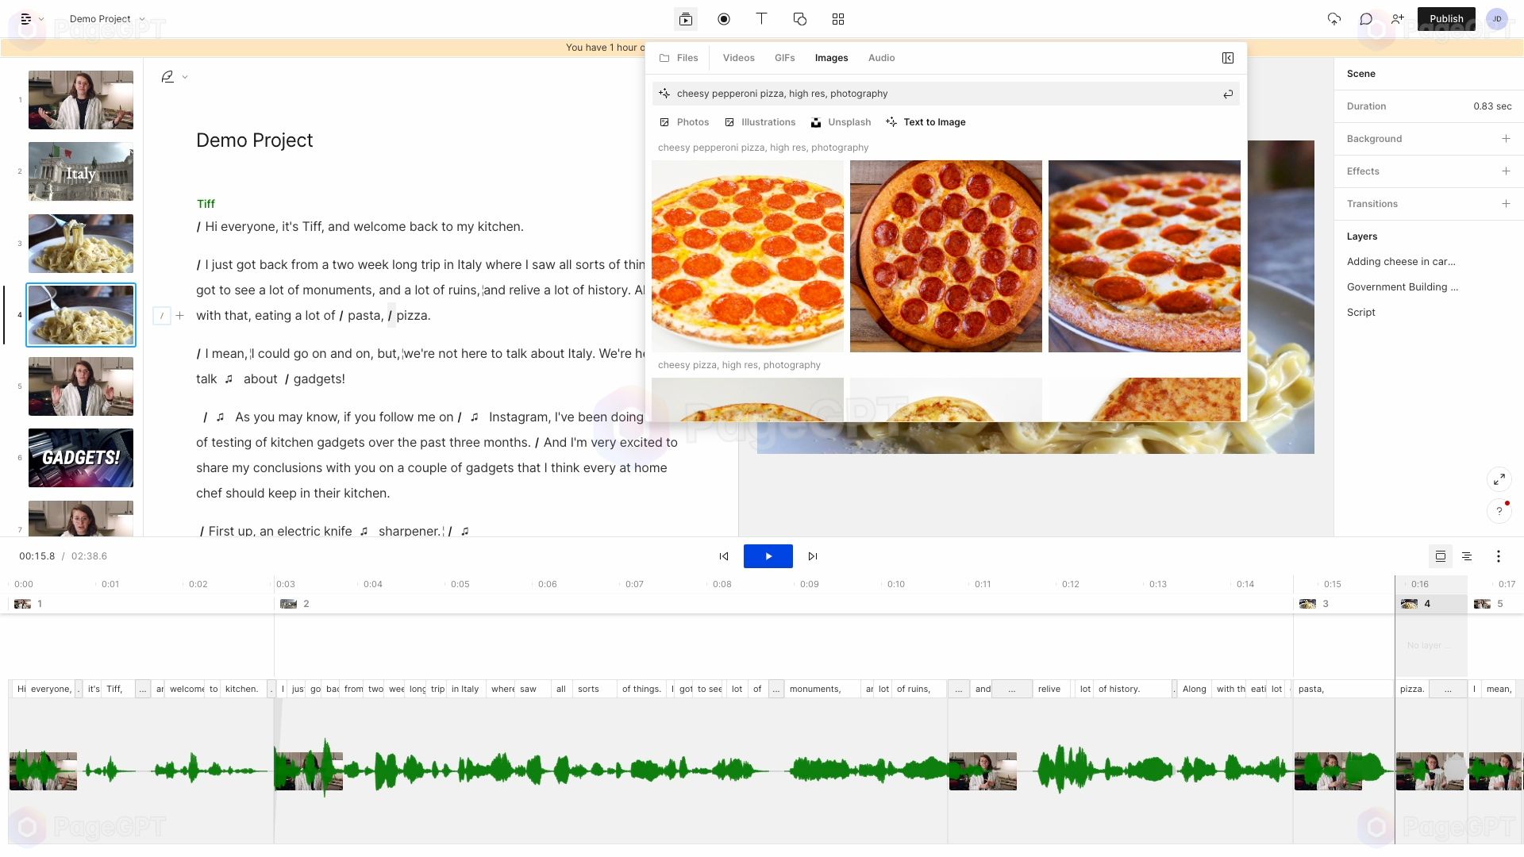
Task: Click the pepperoni pizza second image result
Action: [x=945, y=256]
